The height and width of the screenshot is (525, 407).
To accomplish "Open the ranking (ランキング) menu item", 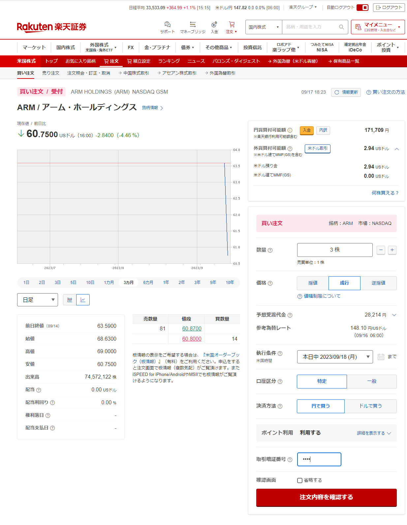I will tap(169, 61).
